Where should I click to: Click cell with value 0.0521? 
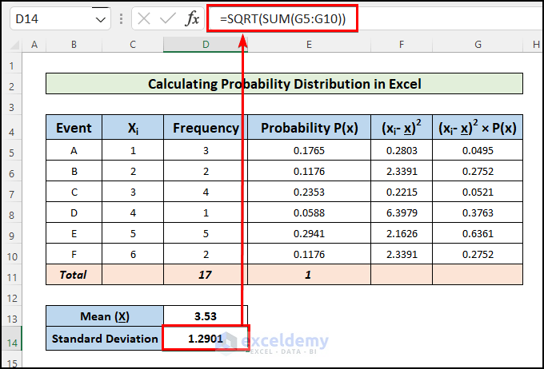(478, 192)
